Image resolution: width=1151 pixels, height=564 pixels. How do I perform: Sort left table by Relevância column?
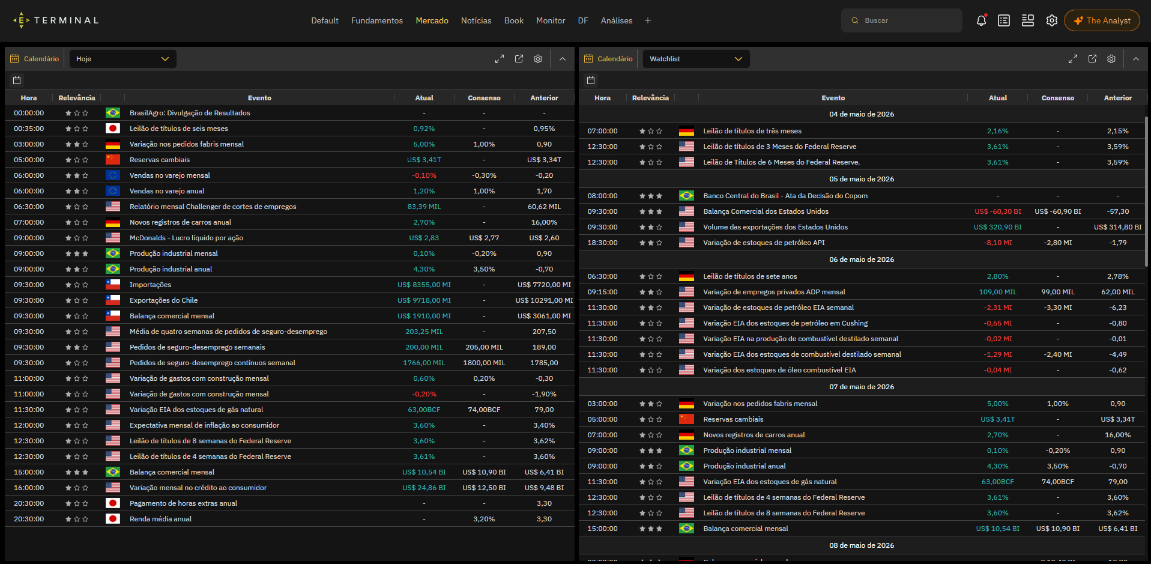77,98
